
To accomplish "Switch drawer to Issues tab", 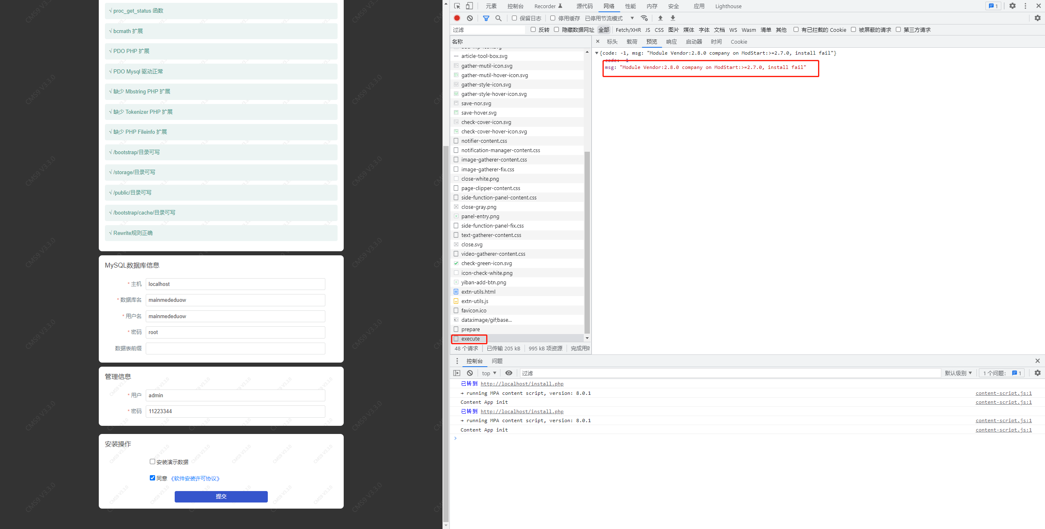I will 497,361.
